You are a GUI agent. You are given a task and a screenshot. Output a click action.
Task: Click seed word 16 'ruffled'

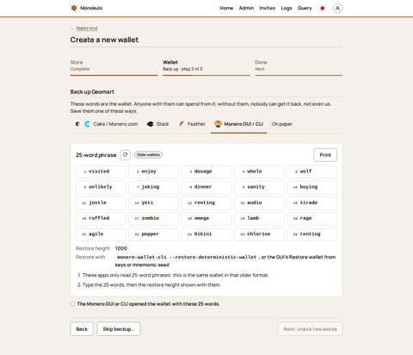pyautogui.click(x=101, y=218)
